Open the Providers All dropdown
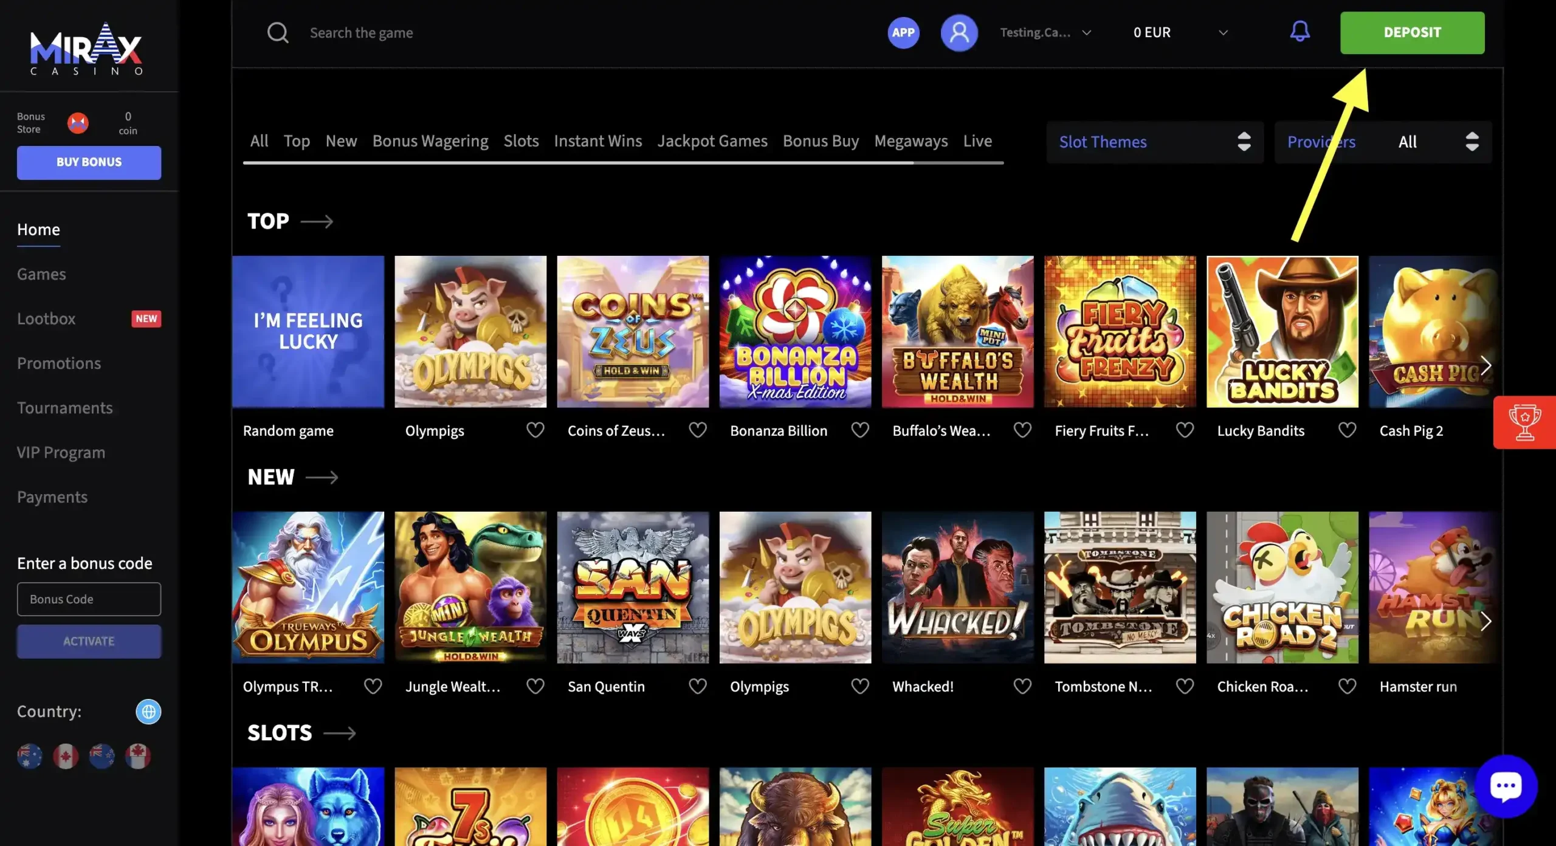The width and height of the screenshot is (1556, 846). (x=1383, y=142)
